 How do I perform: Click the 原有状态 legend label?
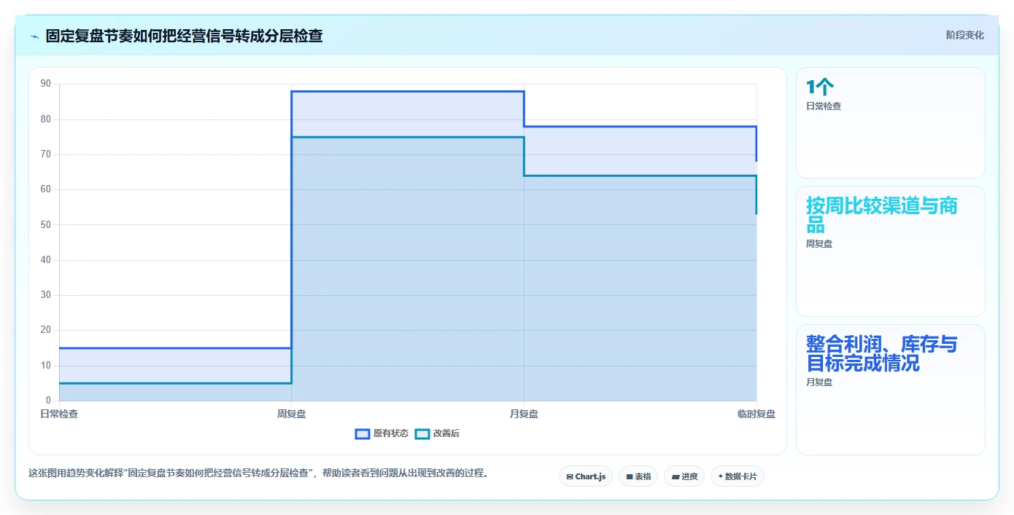coord(391,433)
